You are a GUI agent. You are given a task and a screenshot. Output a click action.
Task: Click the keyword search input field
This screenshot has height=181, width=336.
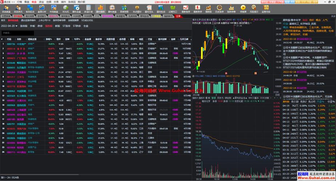pyautogui.click(x=17, y=33)
